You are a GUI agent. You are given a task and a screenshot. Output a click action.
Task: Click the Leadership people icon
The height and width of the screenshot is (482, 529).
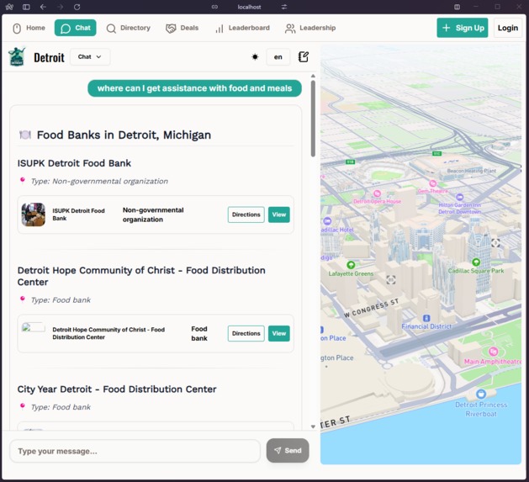[x=290, y=29]
